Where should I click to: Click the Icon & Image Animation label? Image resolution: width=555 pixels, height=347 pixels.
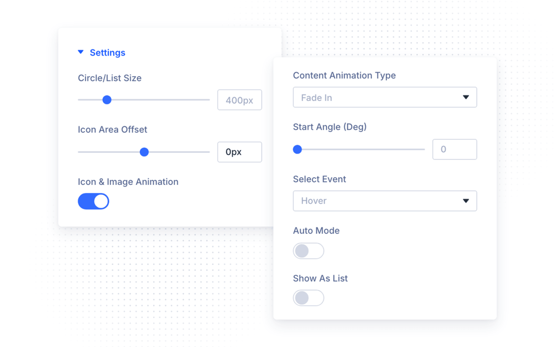click(x=128, y=182)
